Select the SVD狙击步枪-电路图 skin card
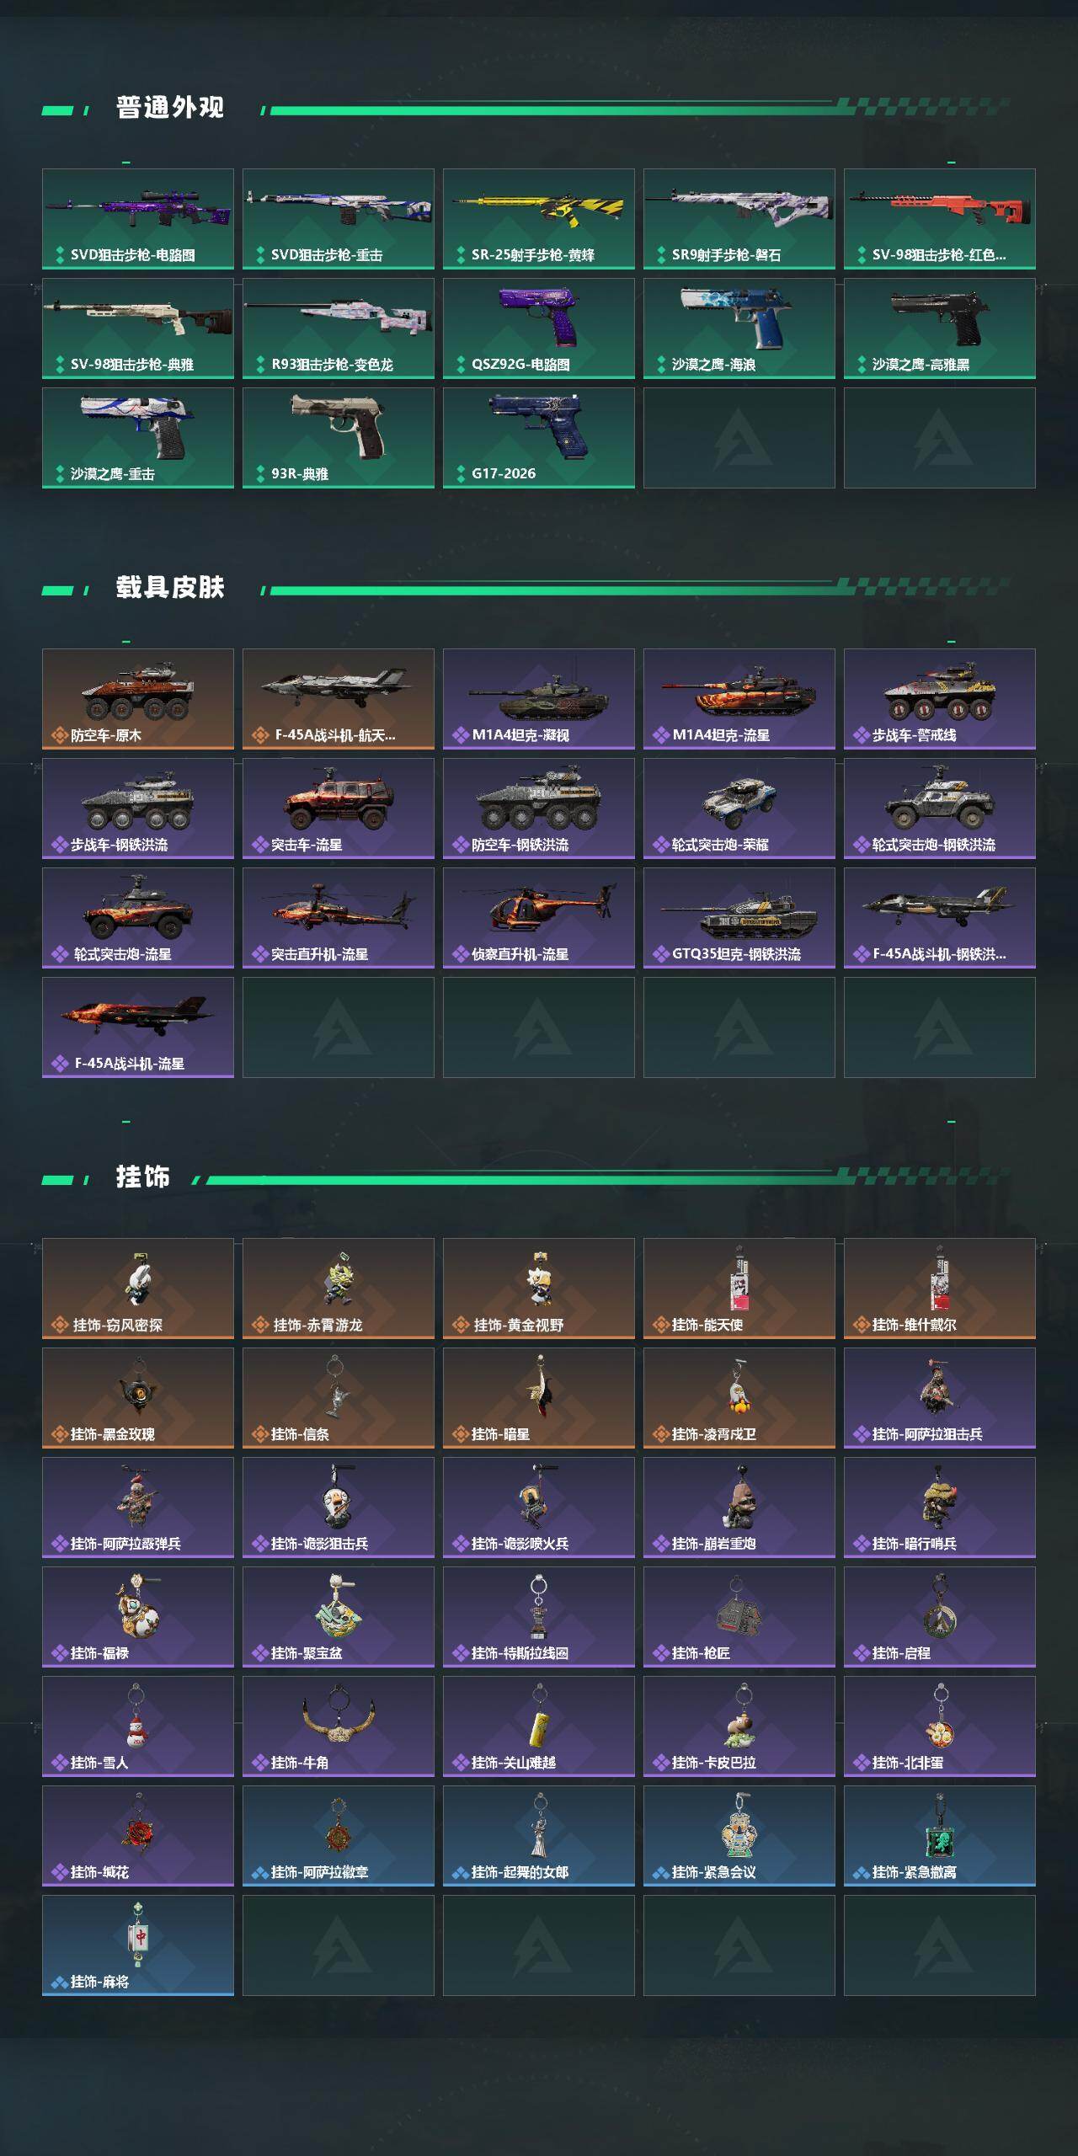The image size is (1078, 2156). 138,219
